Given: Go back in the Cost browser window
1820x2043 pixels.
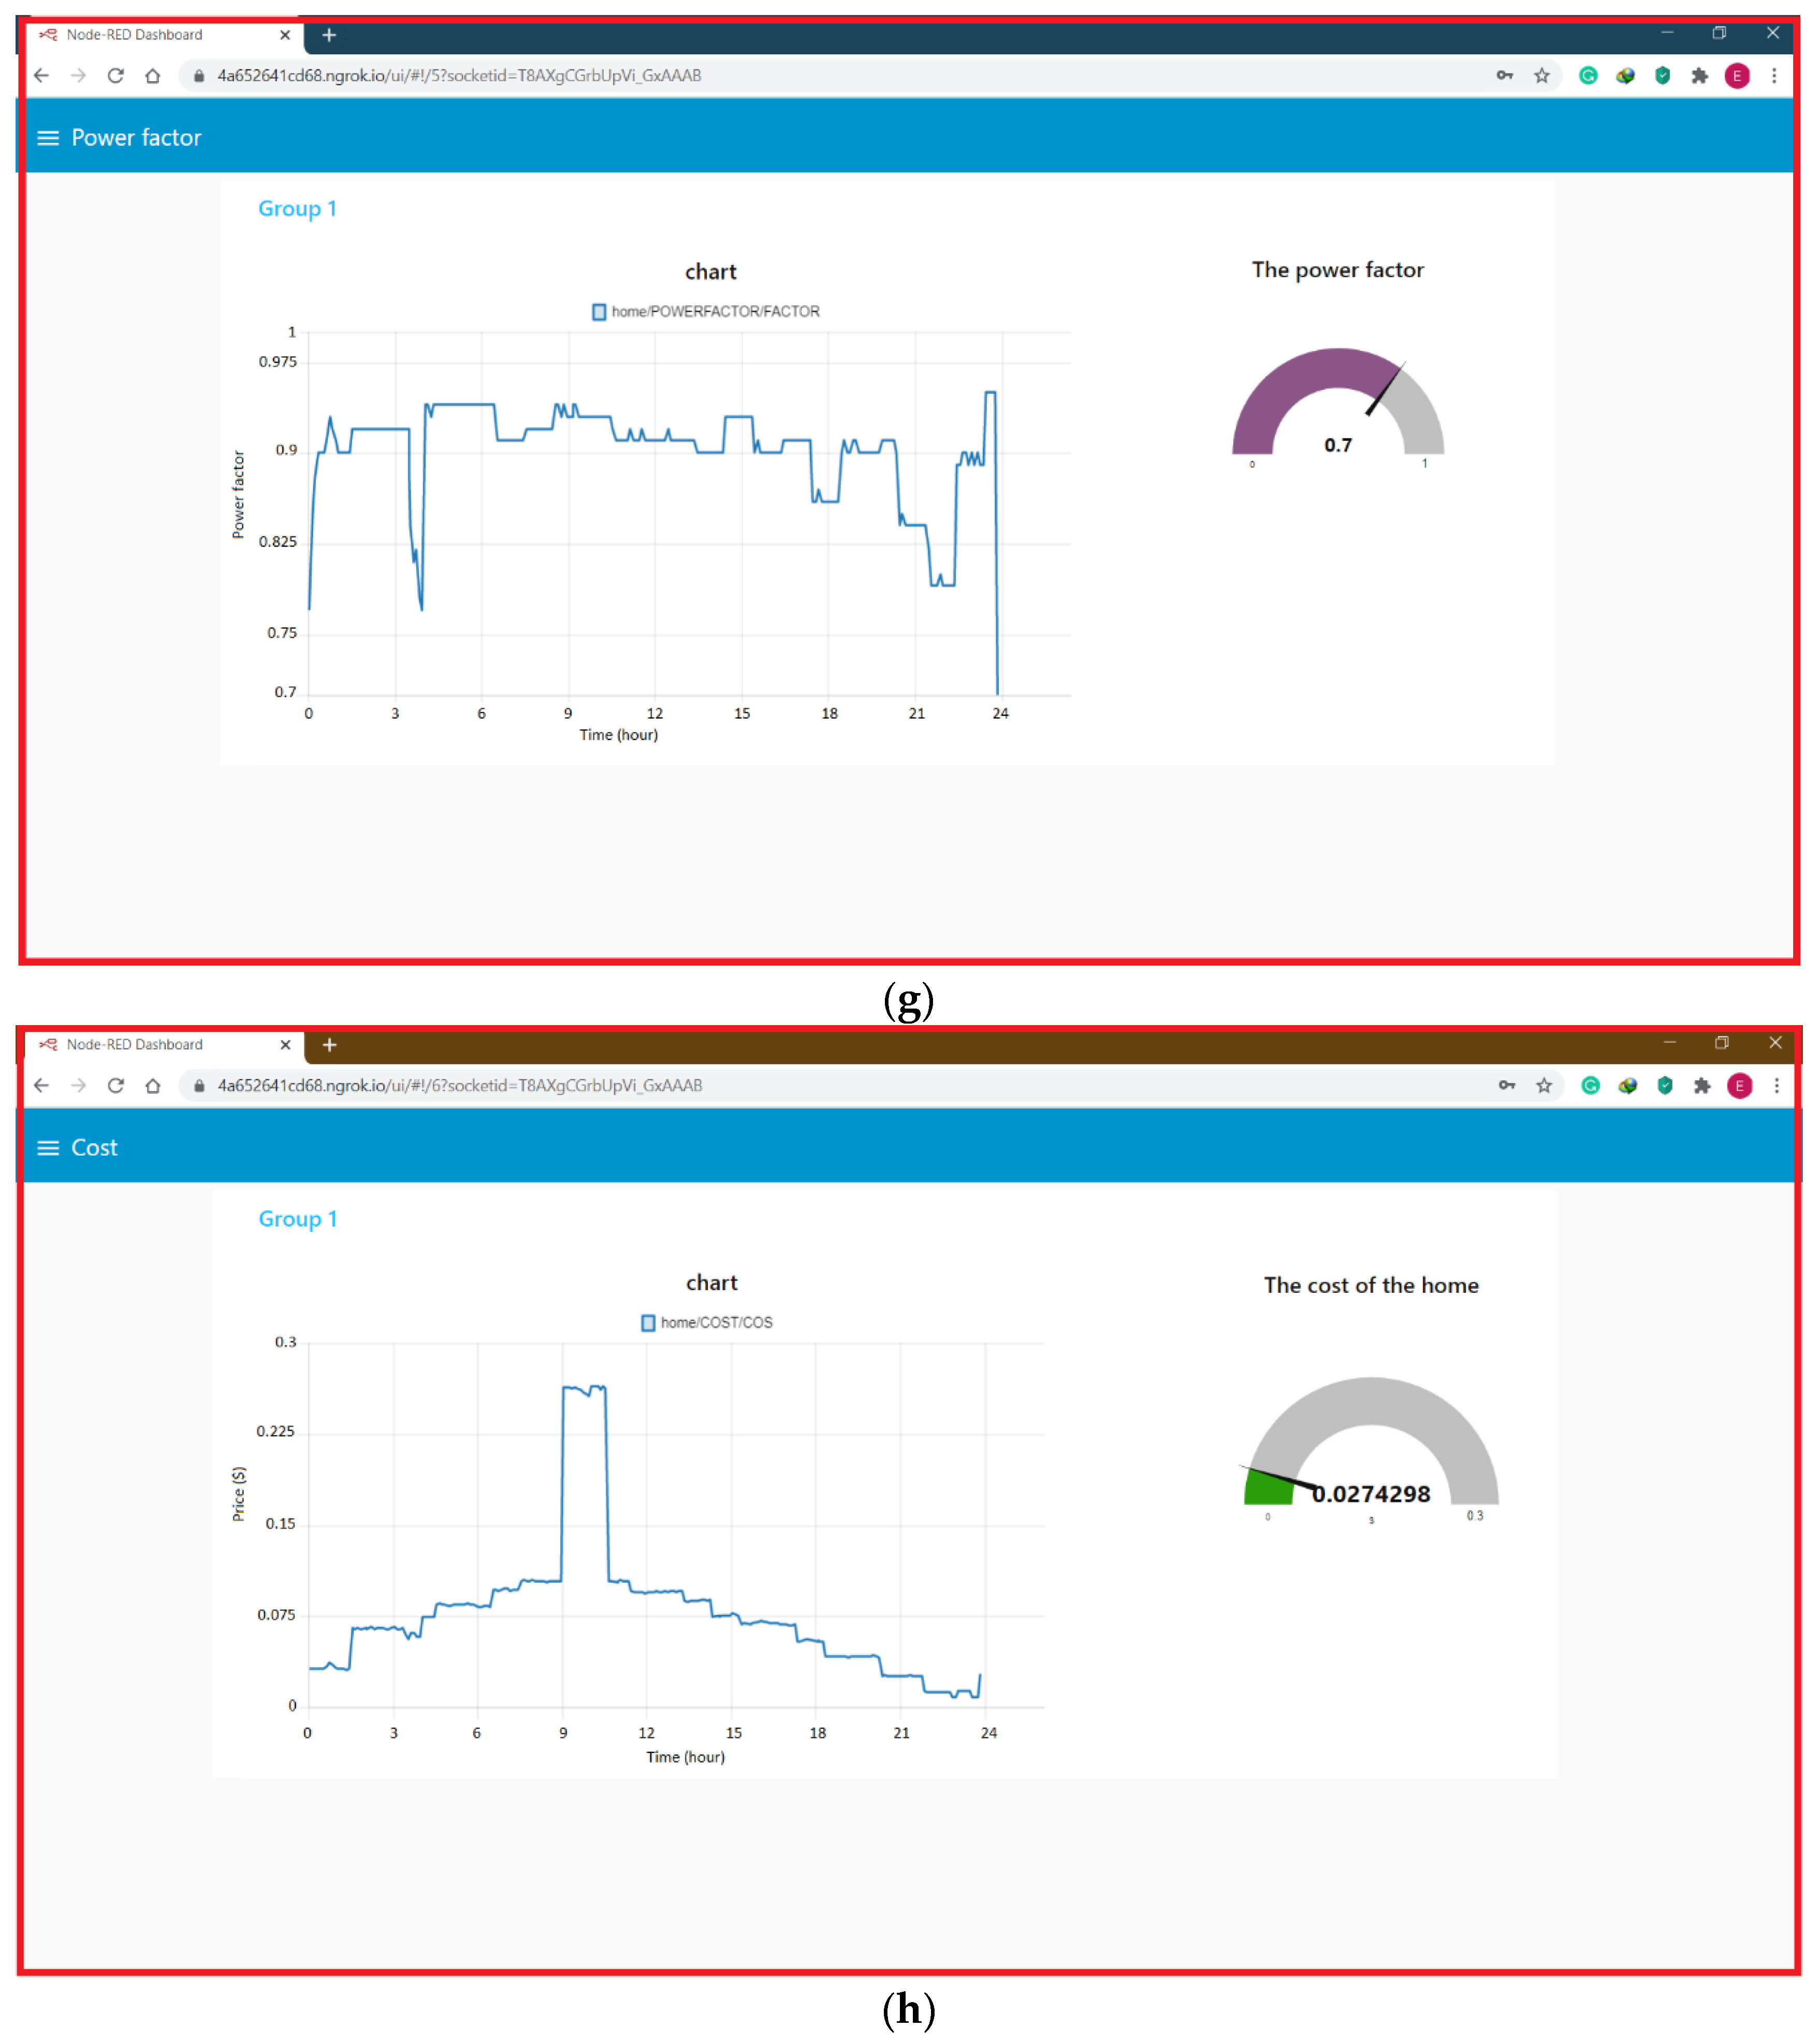Looking at the screenshot, I should 41,1086.
